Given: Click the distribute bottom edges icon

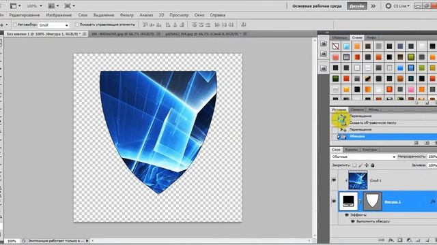Looking at the screenshot, I should [208, 24].
